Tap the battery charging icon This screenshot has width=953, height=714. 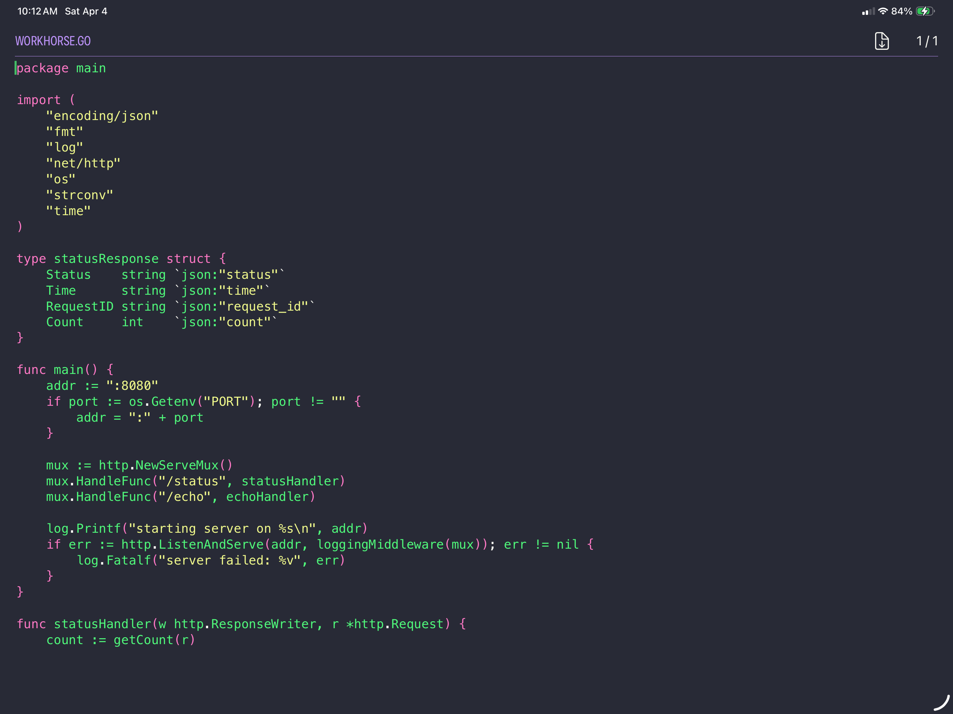[x=925, y=11]
